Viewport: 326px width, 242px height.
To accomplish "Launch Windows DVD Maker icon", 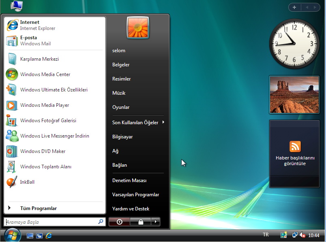I will (12, 151).
